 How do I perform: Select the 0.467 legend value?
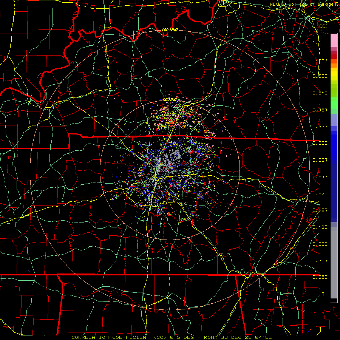click(x=320, y=210)
